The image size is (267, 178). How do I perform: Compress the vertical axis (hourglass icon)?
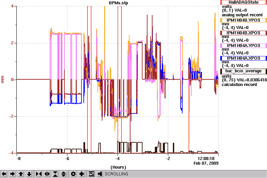(x=55, y=174)
